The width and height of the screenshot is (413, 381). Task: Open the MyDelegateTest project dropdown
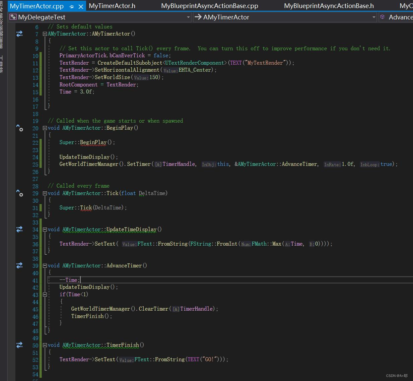coord(188,17)
